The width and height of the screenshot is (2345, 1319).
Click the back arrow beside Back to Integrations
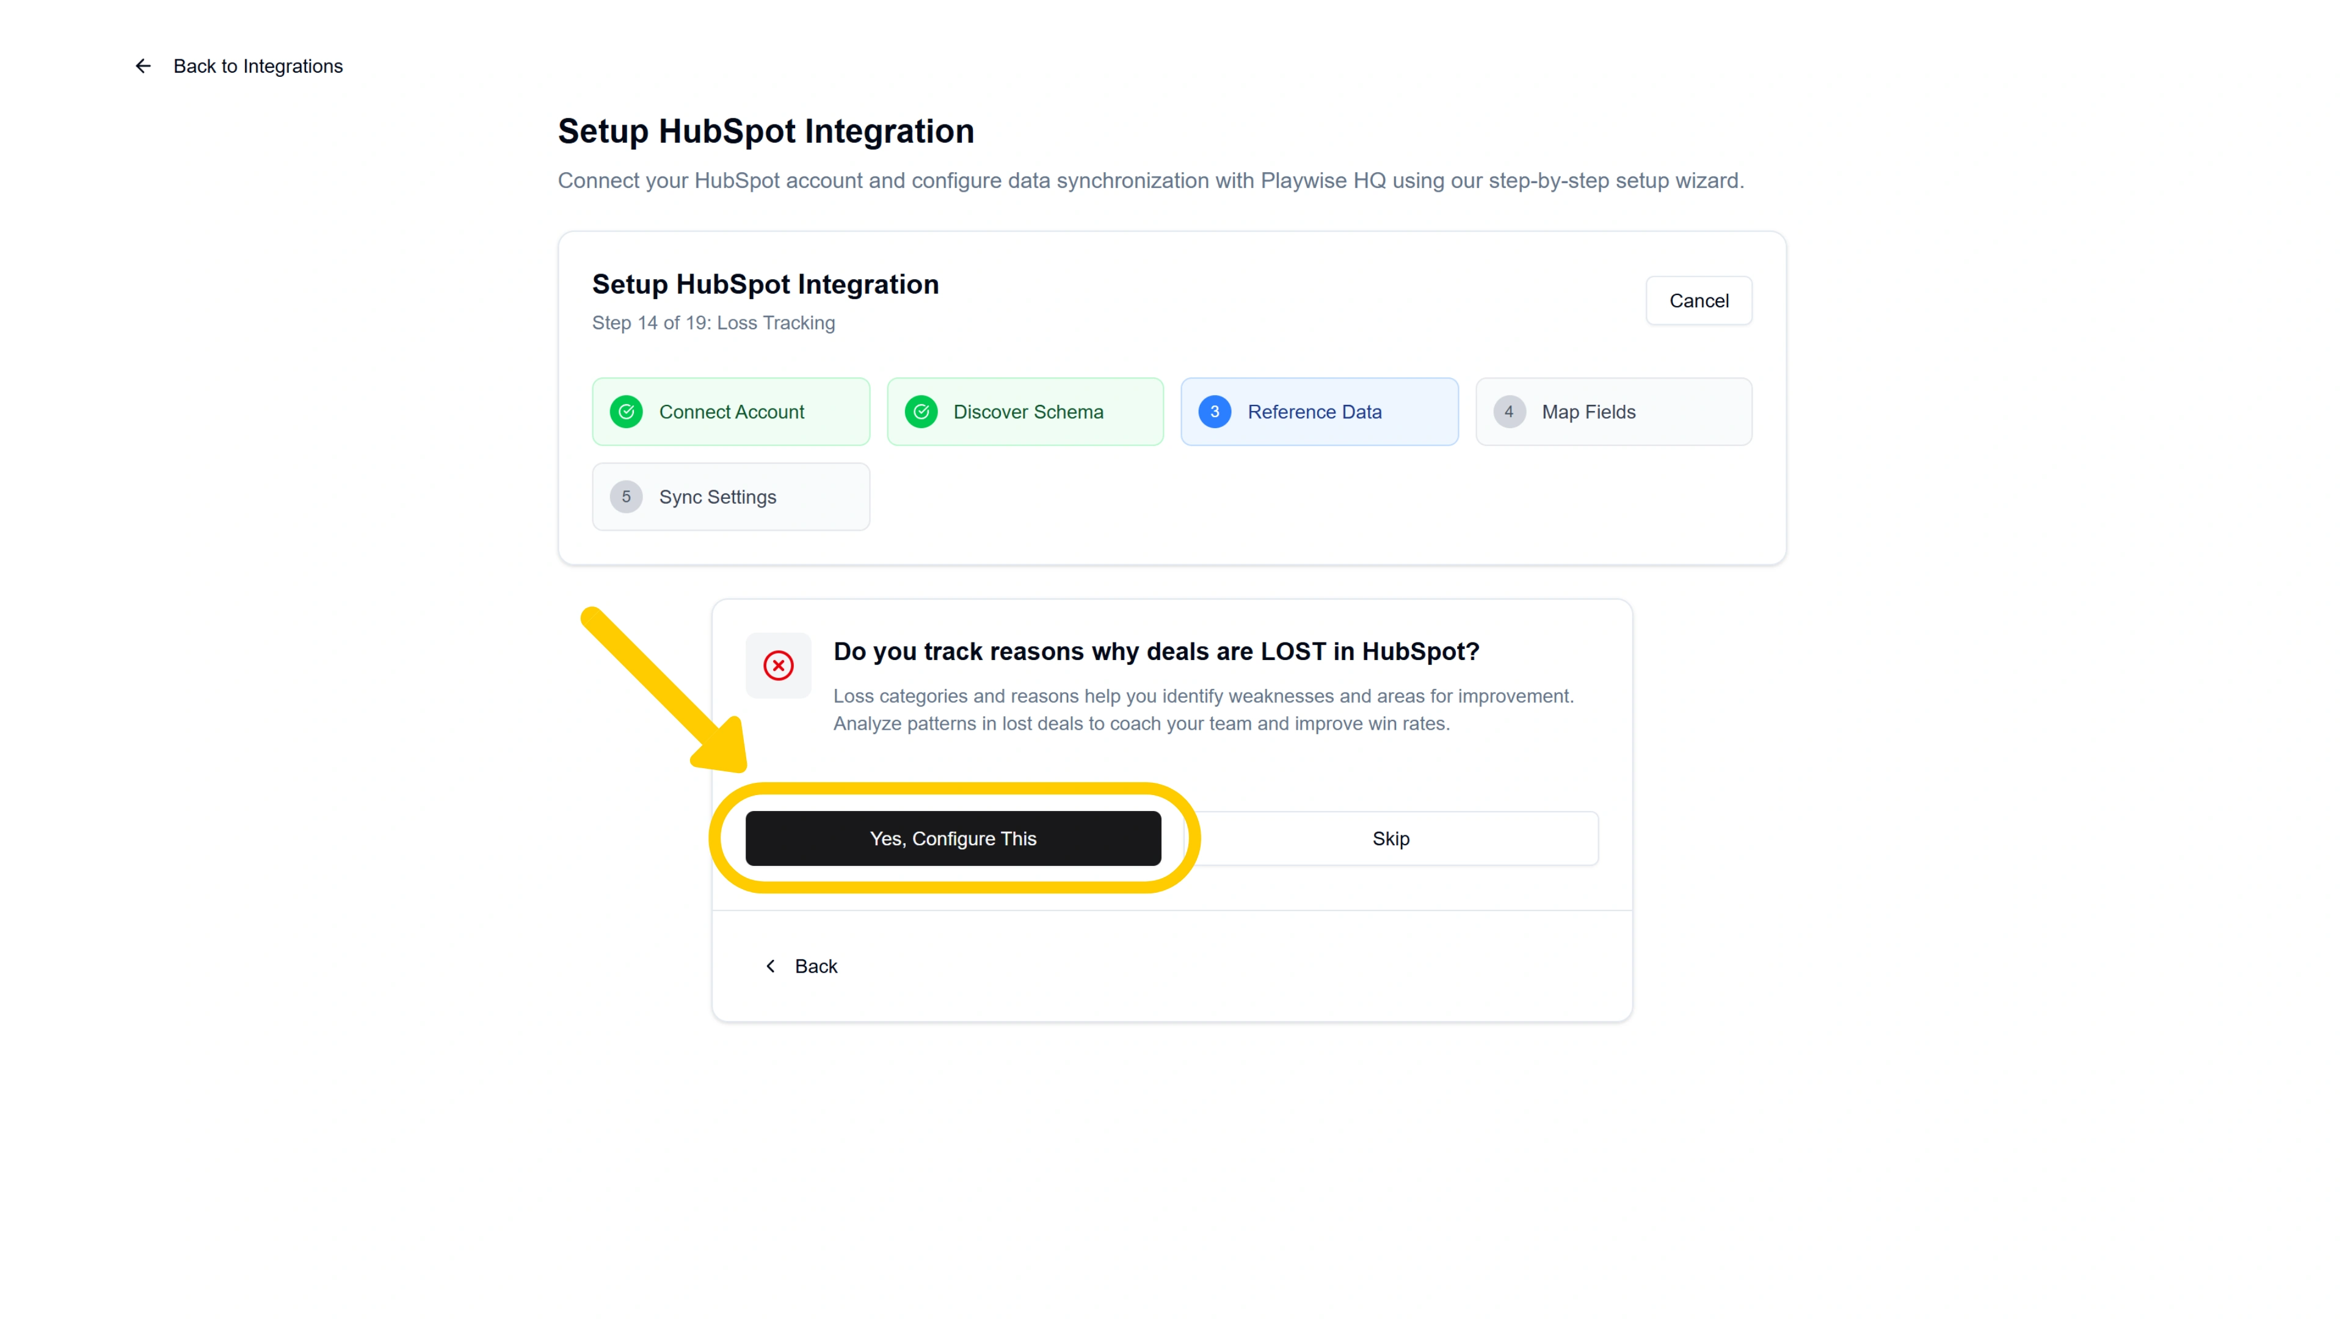[x=143, y=65]
